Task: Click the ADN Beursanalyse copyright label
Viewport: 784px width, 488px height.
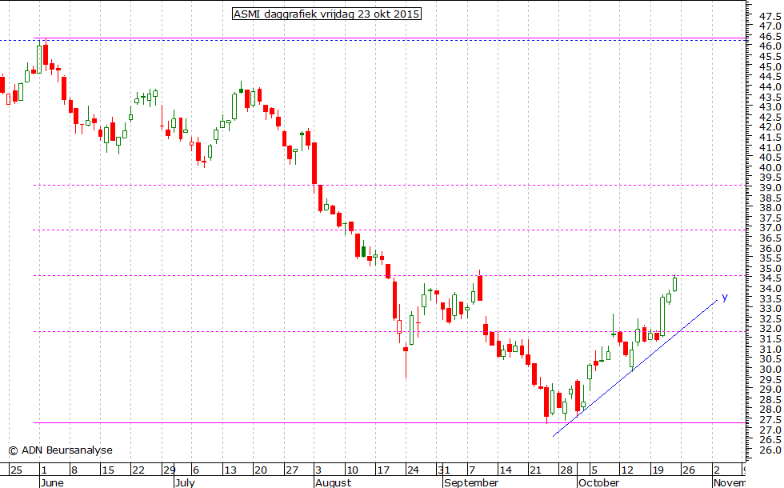Action: pyautogui.click(x=61, y=450)
